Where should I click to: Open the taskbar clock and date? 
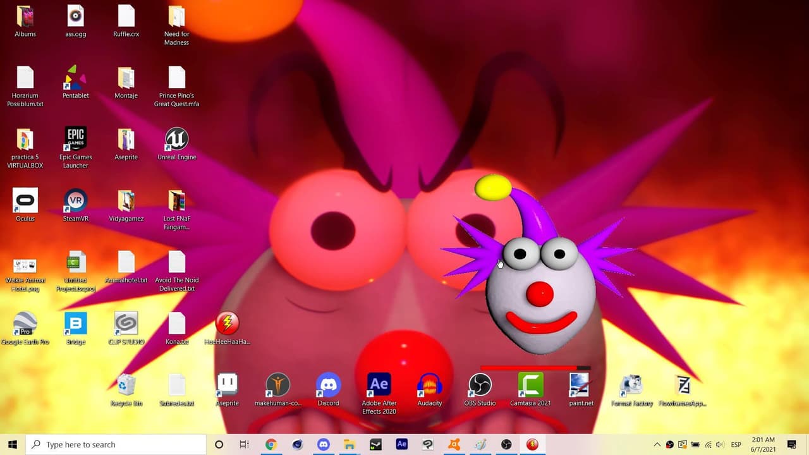coord(762,444)
